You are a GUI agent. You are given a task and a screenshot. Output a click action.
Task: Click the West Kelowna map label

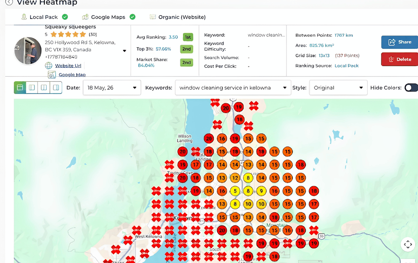pos(149,236)
